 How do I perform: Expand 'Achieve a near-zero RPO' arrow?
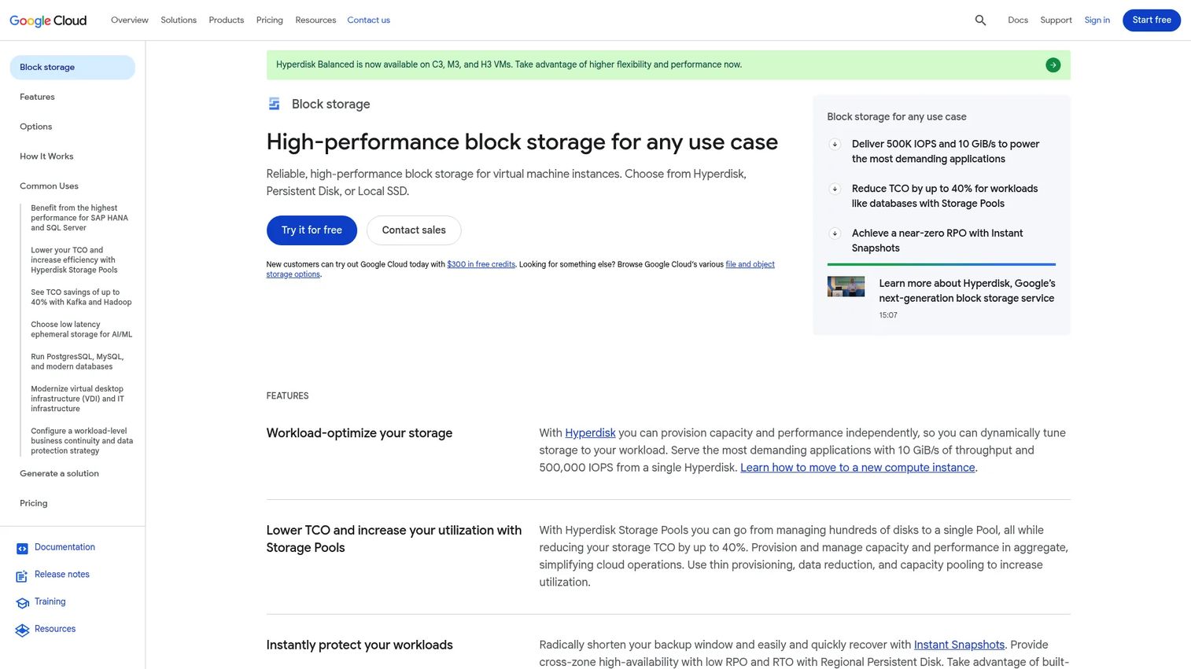pyautogui.click(x=835, y=233)
